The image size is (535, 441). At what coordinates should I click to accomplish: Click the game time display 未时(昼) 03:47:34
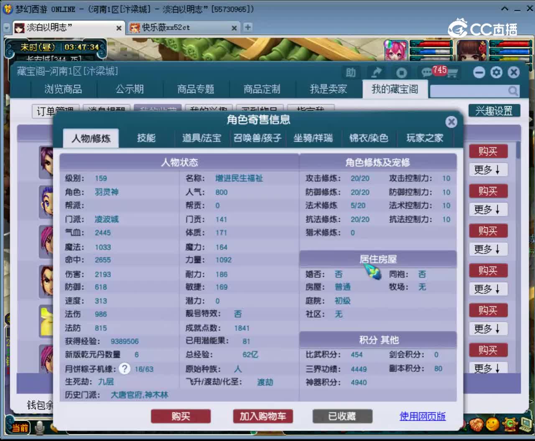click(60, 47)
